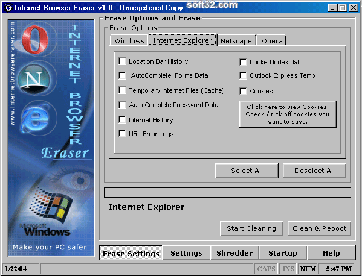
Task: Open the Startup tab
Action: (x=283, y=253)
